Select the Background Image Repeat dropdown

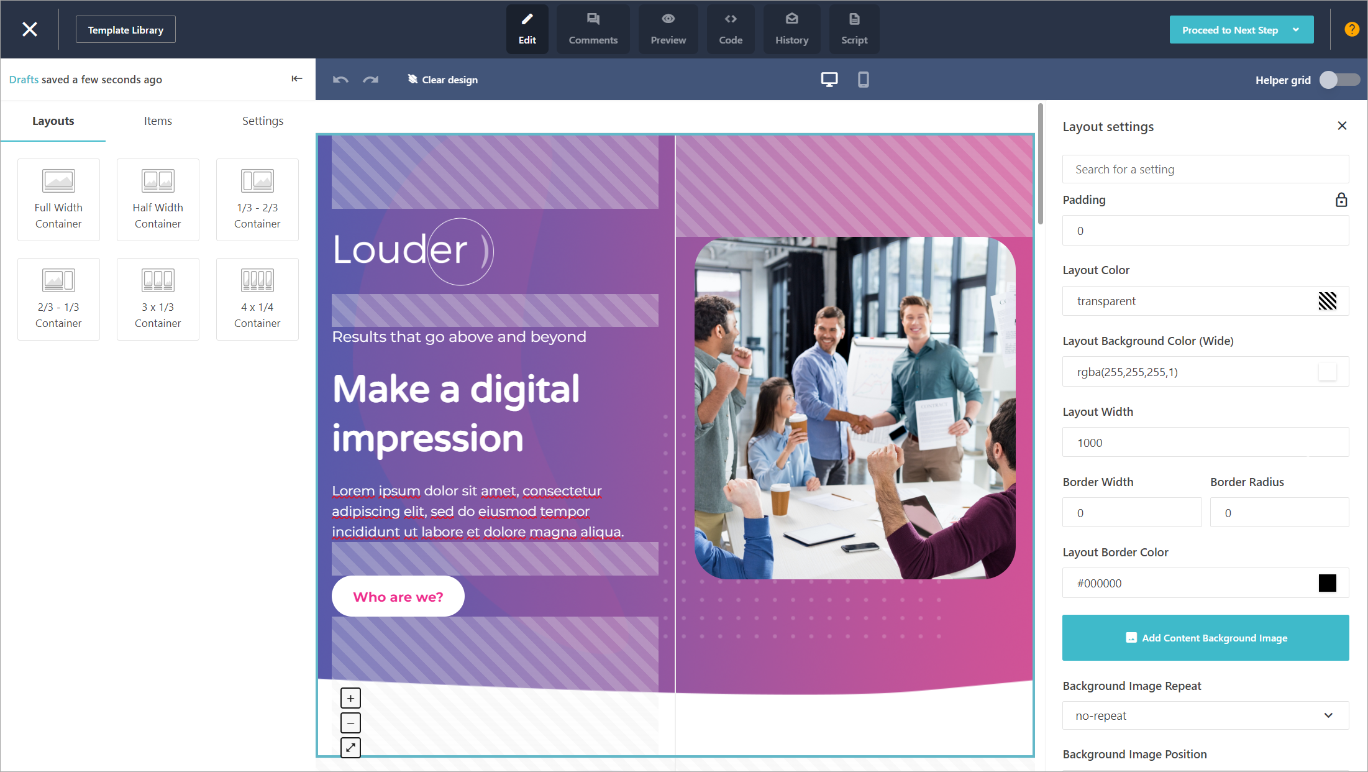click(1205, 717)
